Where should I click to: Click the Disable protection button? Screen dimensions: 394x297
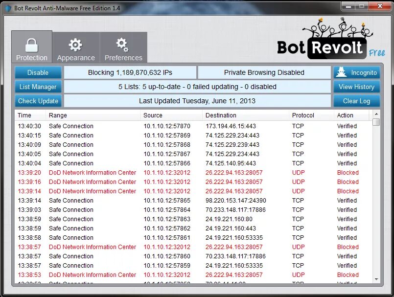click(38, 72)
